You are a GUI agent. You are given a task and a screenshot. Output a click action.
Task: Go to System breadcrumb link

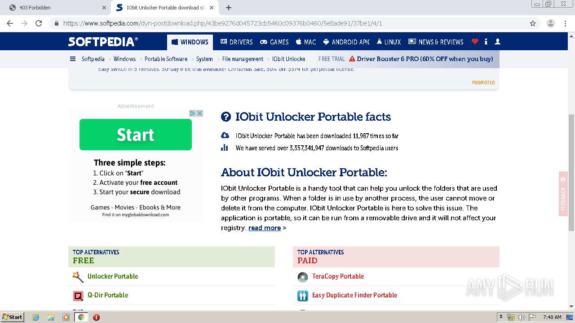[x=204, y=59]
